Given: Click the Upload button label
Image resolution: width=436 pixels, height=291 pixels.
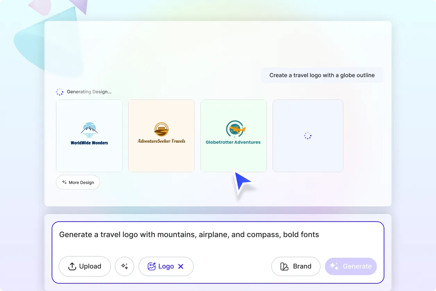Looking at the screenshot, I should coord(90,266).
